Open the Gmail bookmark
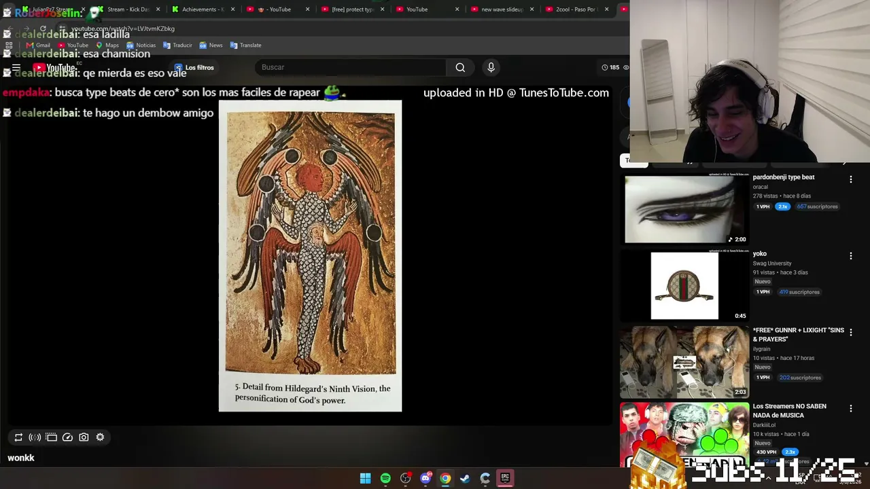The height and width of the screenshot is (489, 870). pyautogui.click(x=38, y=46)
